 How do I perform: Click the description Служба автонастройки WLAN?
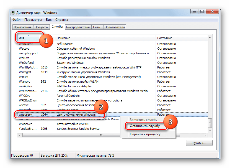coord(77,82)
